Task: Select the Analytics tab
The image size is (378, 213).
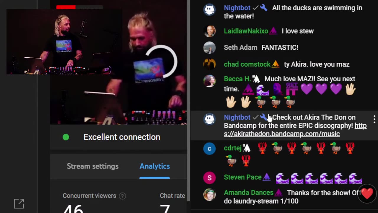Action: tap(154, 166)
